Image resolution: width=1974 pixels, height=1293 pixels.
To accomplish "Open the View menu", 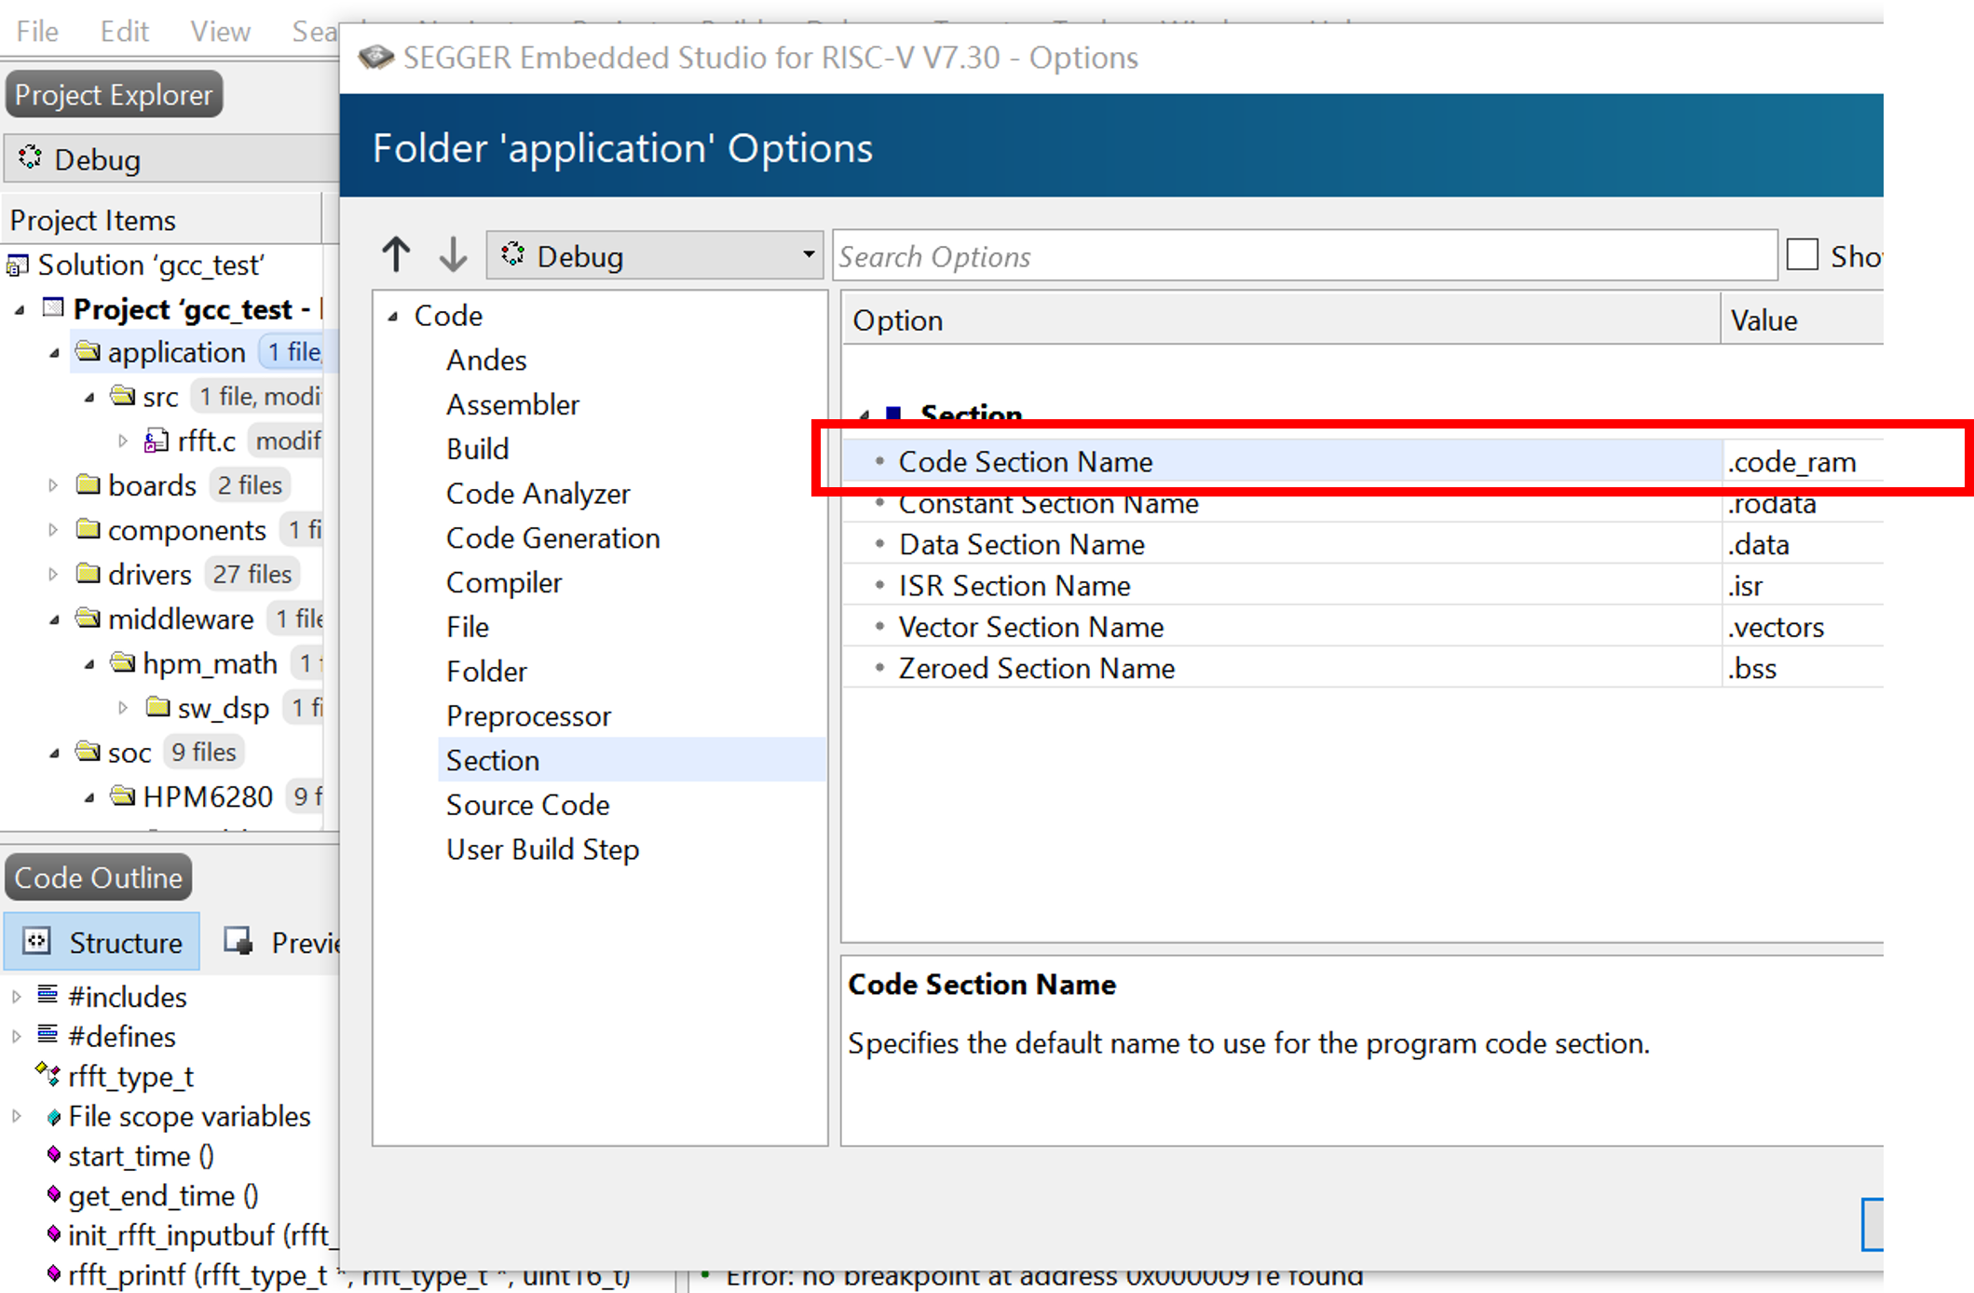I will [220, 32].
